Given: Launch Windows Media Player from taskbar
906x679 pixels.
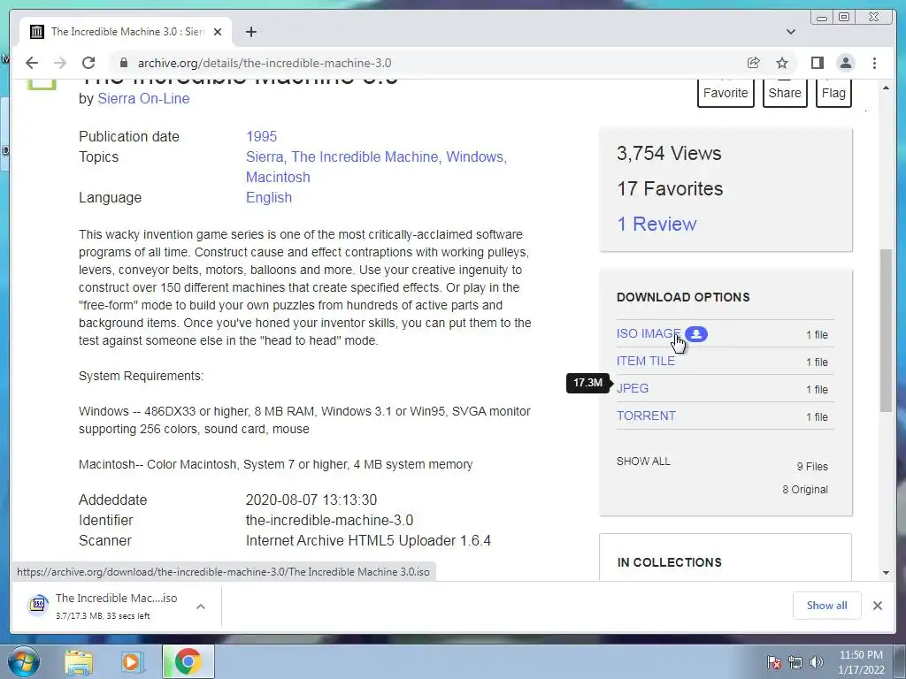Looking at the screenshot, I should [132, 662].
